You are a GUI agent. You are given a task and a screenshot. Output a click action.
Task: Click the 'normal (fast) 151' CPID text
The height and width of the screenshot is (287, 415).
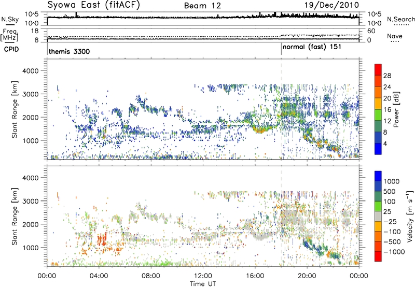[x=312, y=47]
